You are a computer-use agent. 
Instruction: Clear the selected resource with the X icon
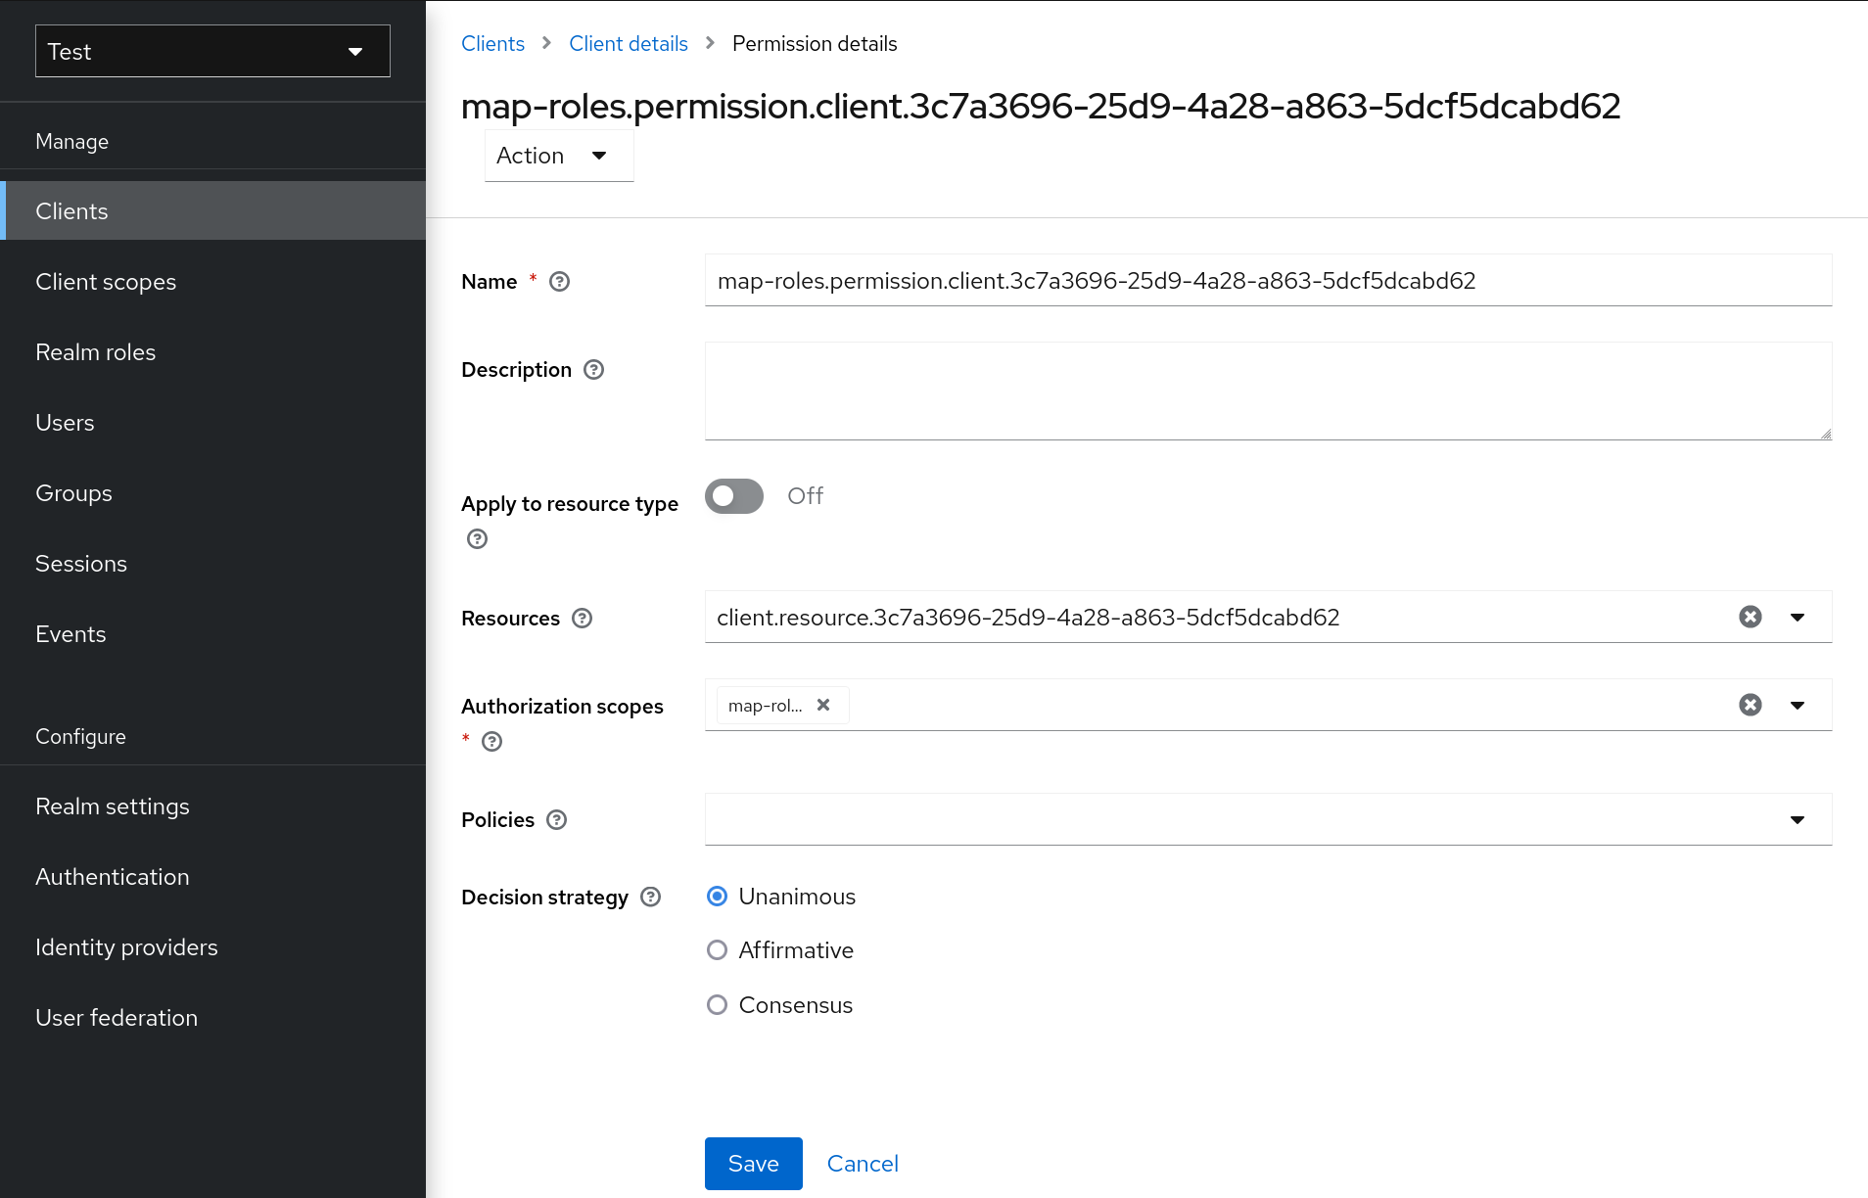1750,617
